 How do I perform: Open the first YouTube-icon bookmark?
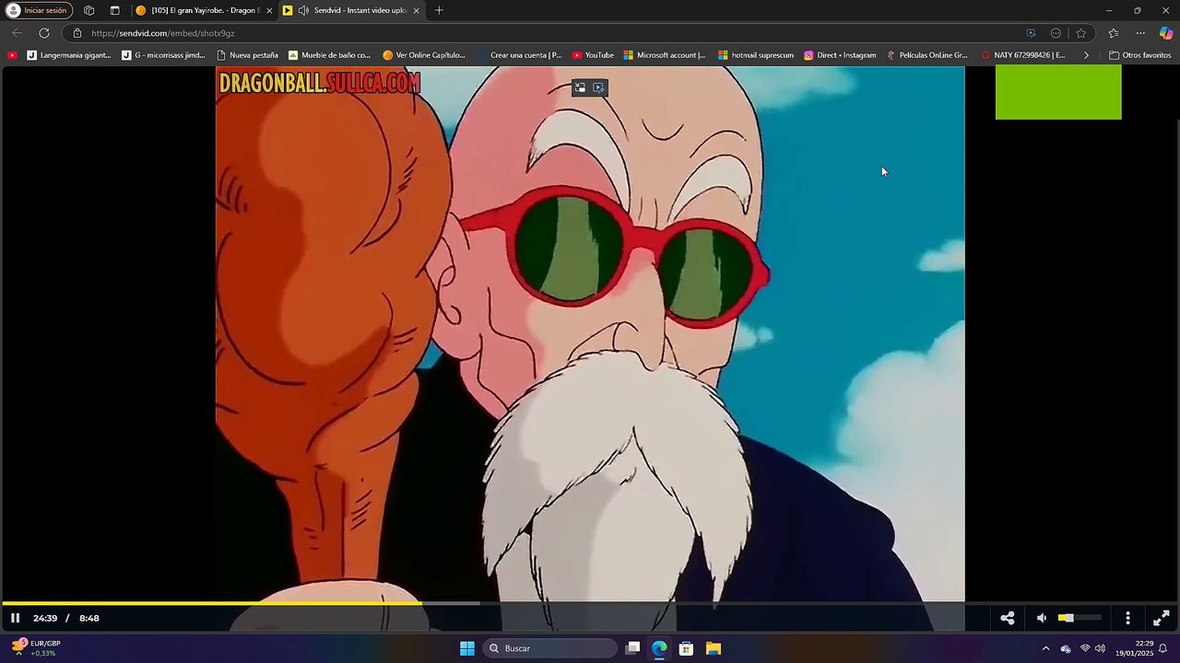point(12,55)
